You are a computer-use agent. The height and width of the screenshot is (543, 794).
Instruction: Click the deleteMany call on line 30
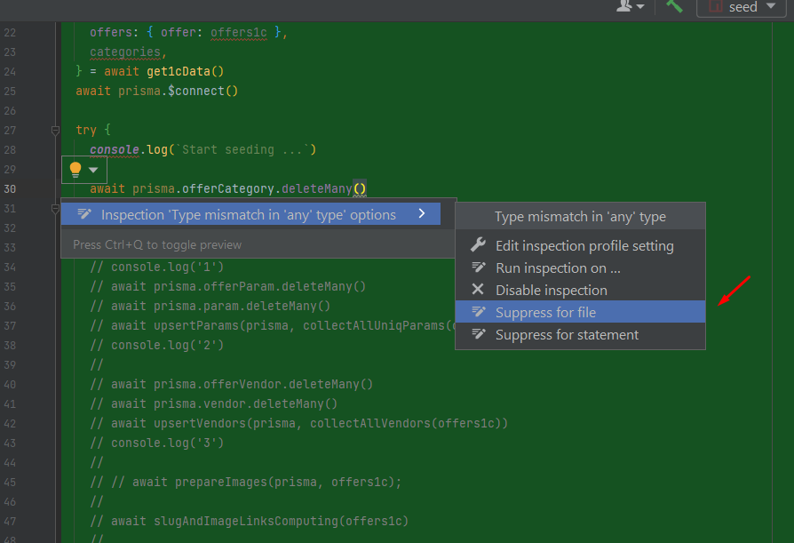tap(316, 189)
